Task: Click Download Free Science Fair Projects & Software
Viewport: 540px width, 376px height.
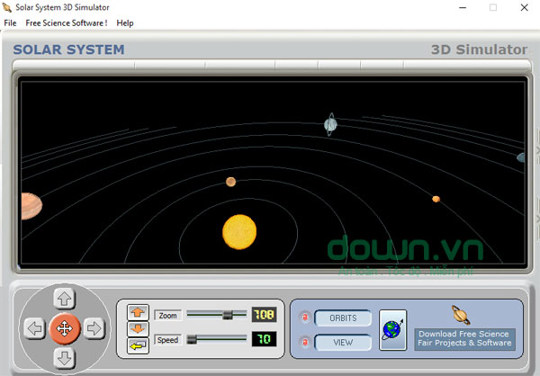Action: [464, 338]
